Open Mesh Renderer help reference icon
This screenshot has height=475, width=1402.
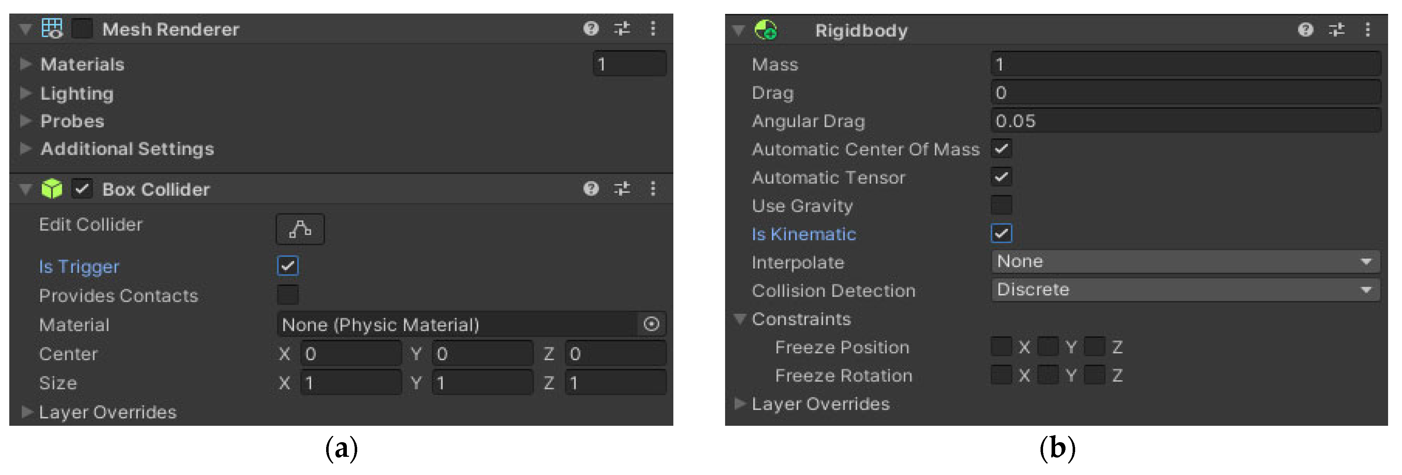tap(591, 28)
